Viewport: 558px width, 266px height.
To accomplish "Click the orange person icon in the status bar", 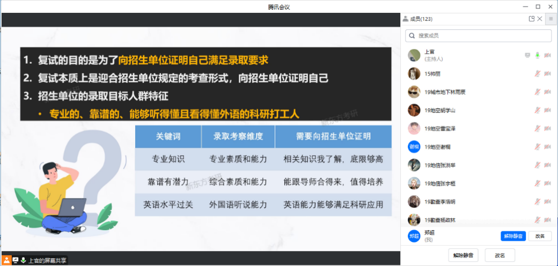I will pos(7,260).
